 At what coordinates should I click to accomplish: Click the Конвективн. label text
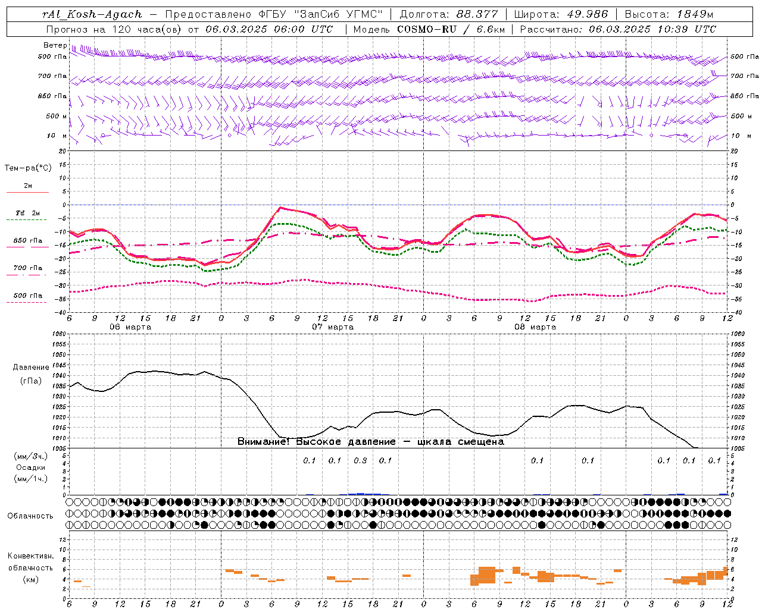coord(30,556)
